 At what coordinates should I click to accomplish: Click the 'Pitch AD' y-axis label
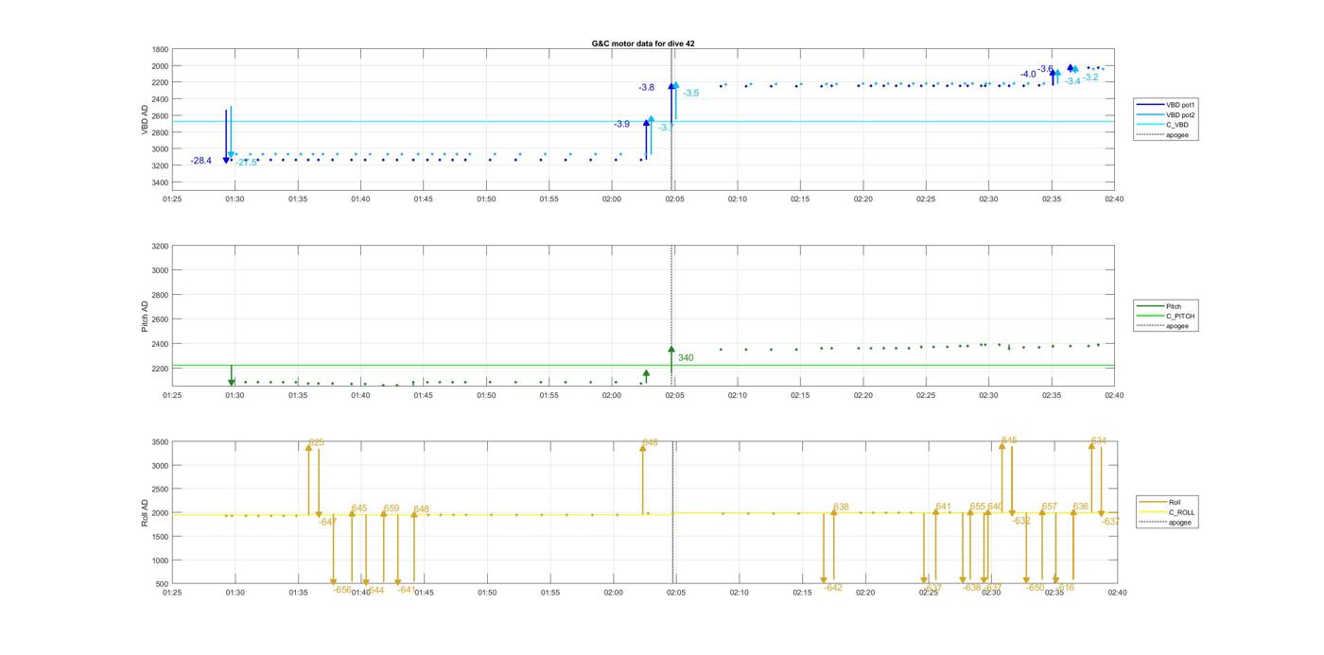(x=146, y=314)
